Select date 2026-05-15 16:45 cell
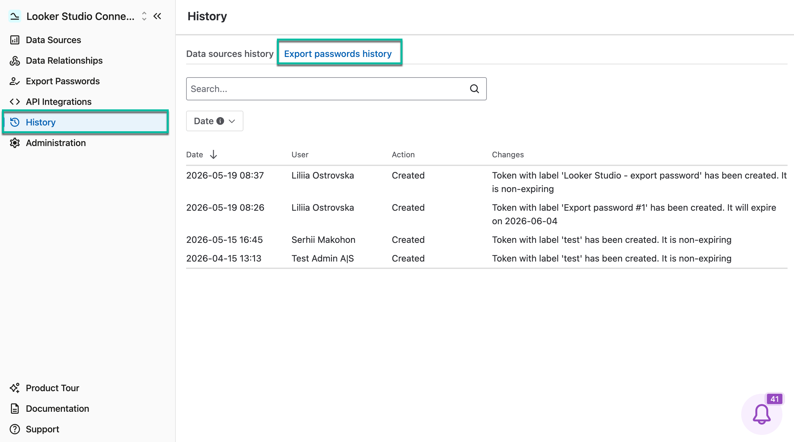794x442 pixels. coord(224,240)
